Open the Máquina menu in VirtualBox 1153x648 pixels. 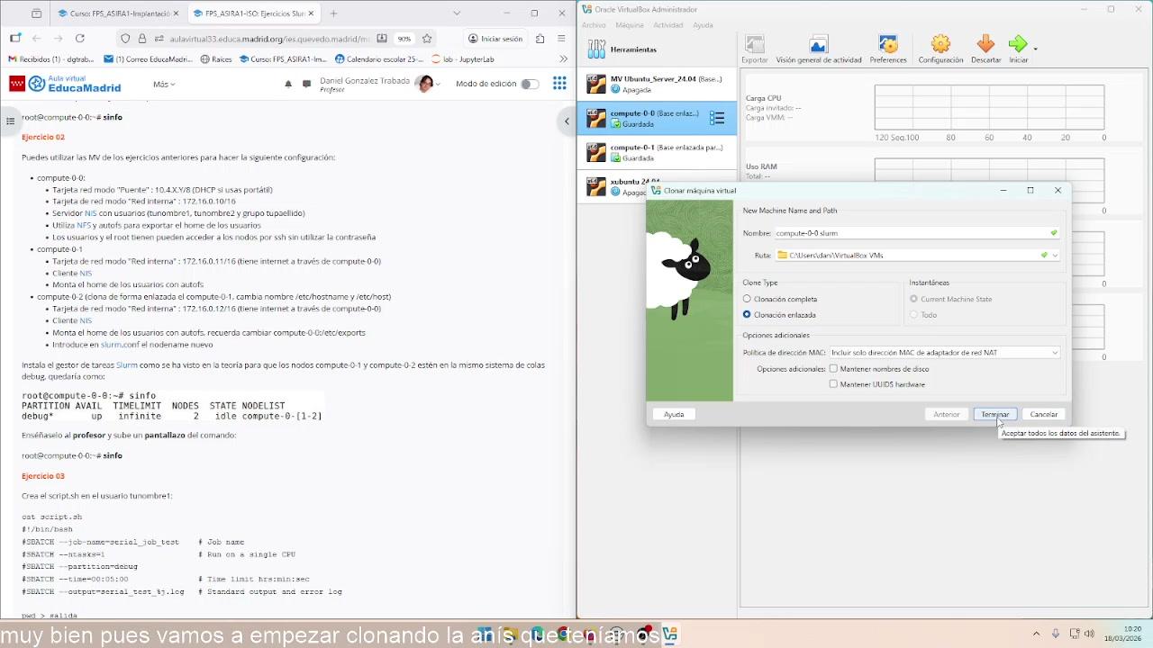point(630,25)
